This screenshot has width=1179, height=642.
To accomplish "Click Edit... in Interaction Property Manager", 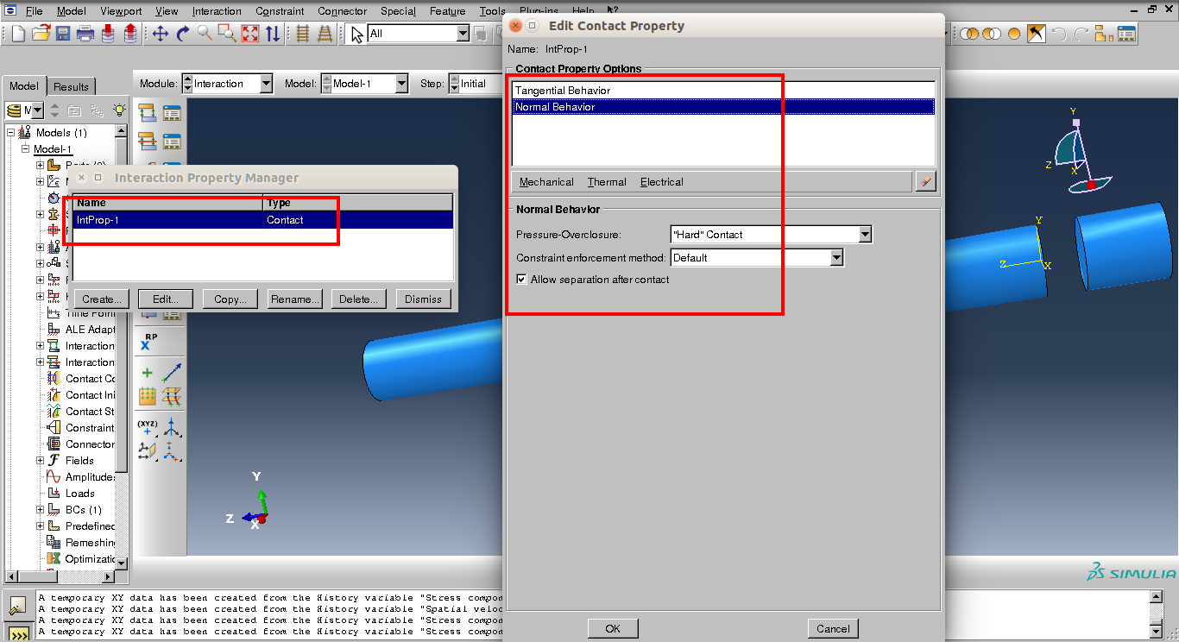I will 166,299.
